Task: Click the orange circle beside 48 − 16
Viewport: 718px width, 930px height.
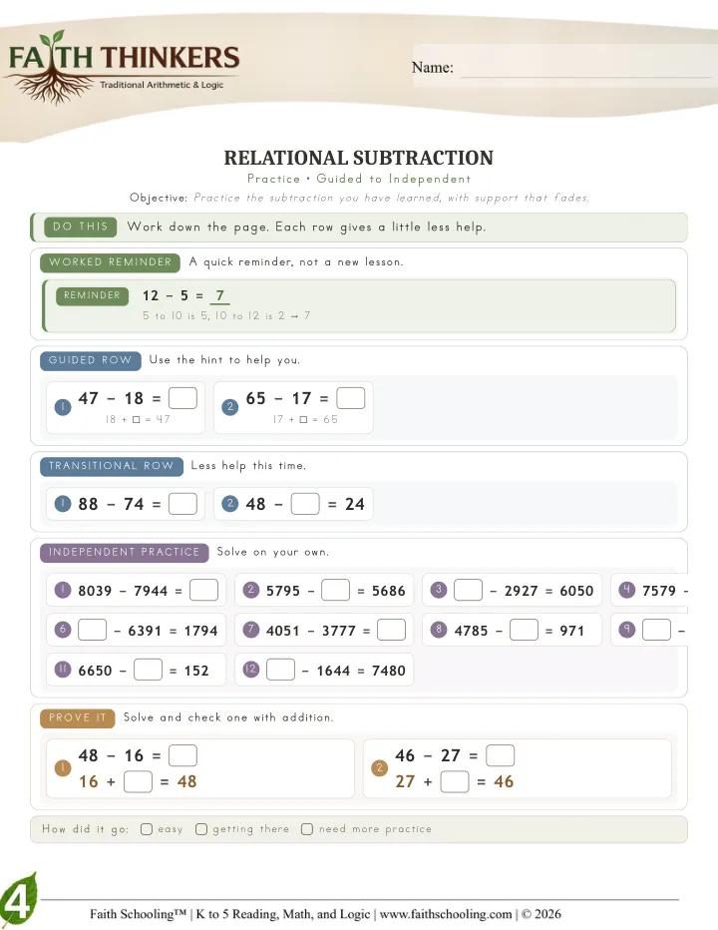Action: coord(63,768)
